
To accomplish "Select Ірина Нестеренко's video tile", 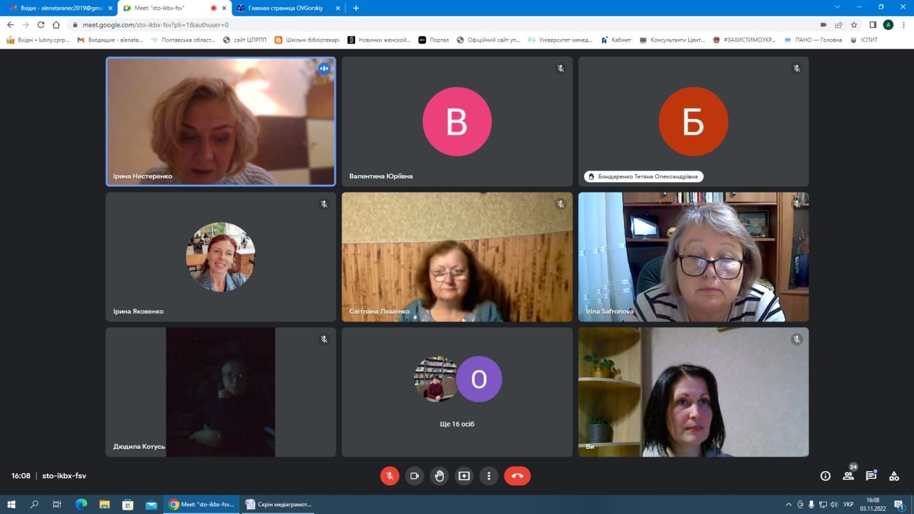I will 221,121.
